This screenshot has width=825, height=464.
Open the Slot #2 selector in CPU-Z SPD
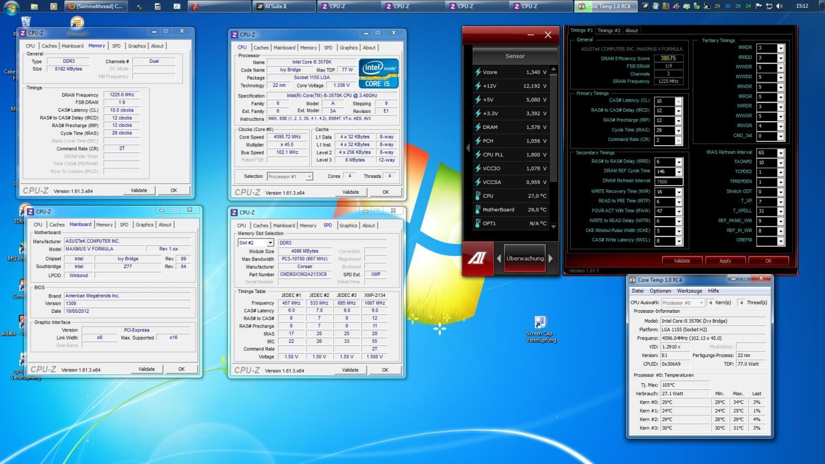(256, 243)
